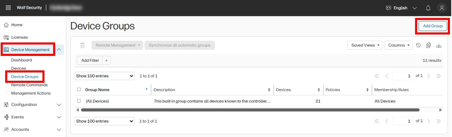Go to previous page in bottom pagination
Screen dimensions: 452x137
[386, 121]
